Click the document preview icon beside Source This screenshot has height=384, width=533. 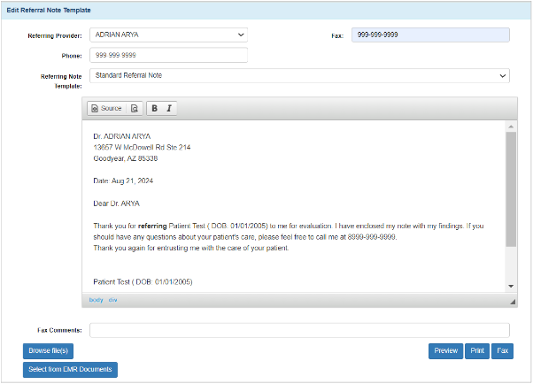(x=134, y=108)
